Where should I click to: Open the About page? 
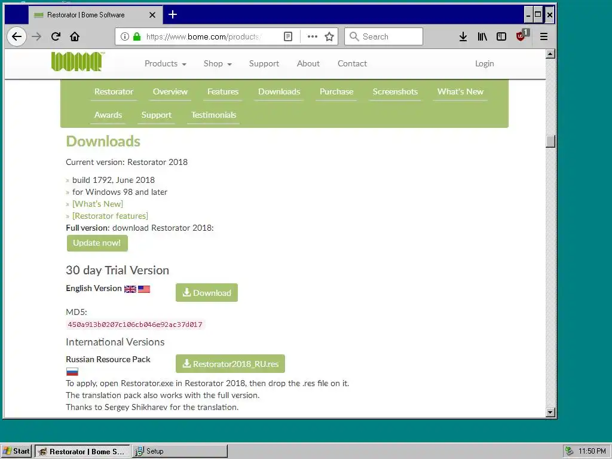[x=308, y=63]
